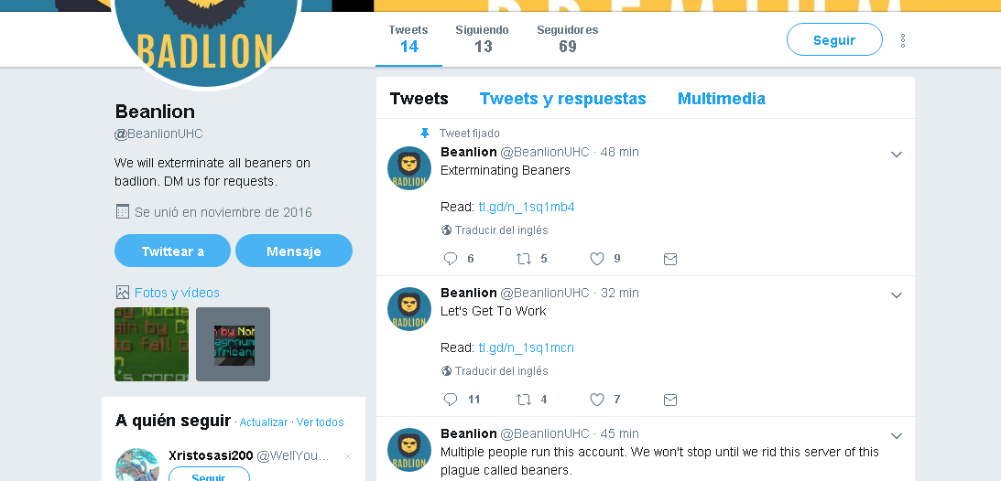The width and height of the screenshot is (1001, 481).
Task: Reply to the pinned Exterminating Beaners tweet
Action: (x=451, y=259)
